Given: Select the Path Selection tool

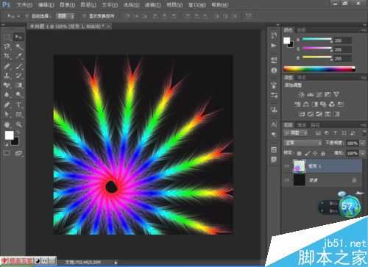Looking at the screenshot, I should [x=7, y=114].
